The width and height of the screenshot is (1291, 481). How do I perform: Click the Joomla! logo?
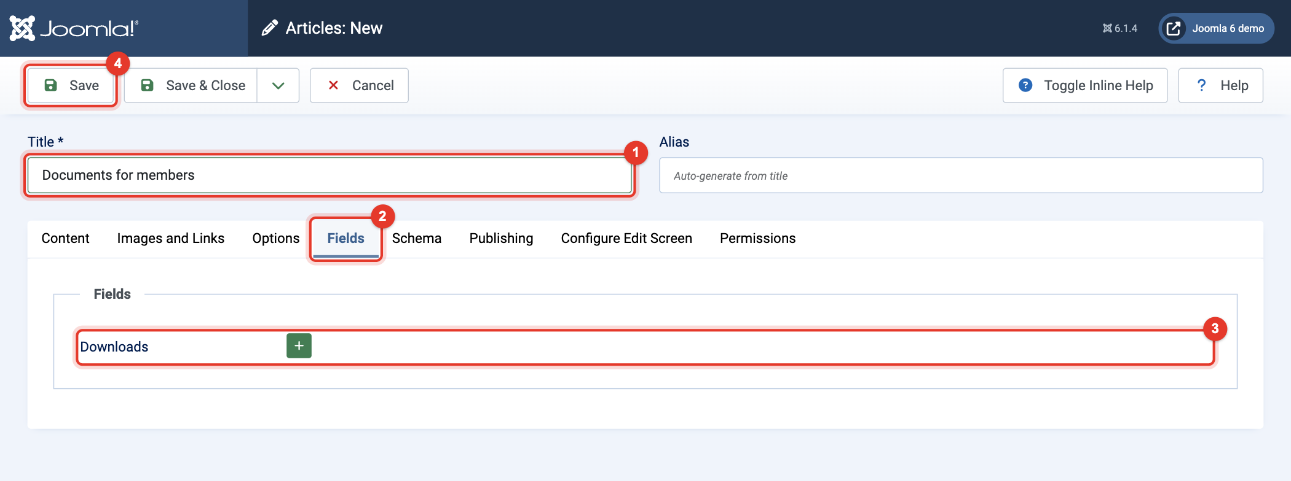click(74, 28)
